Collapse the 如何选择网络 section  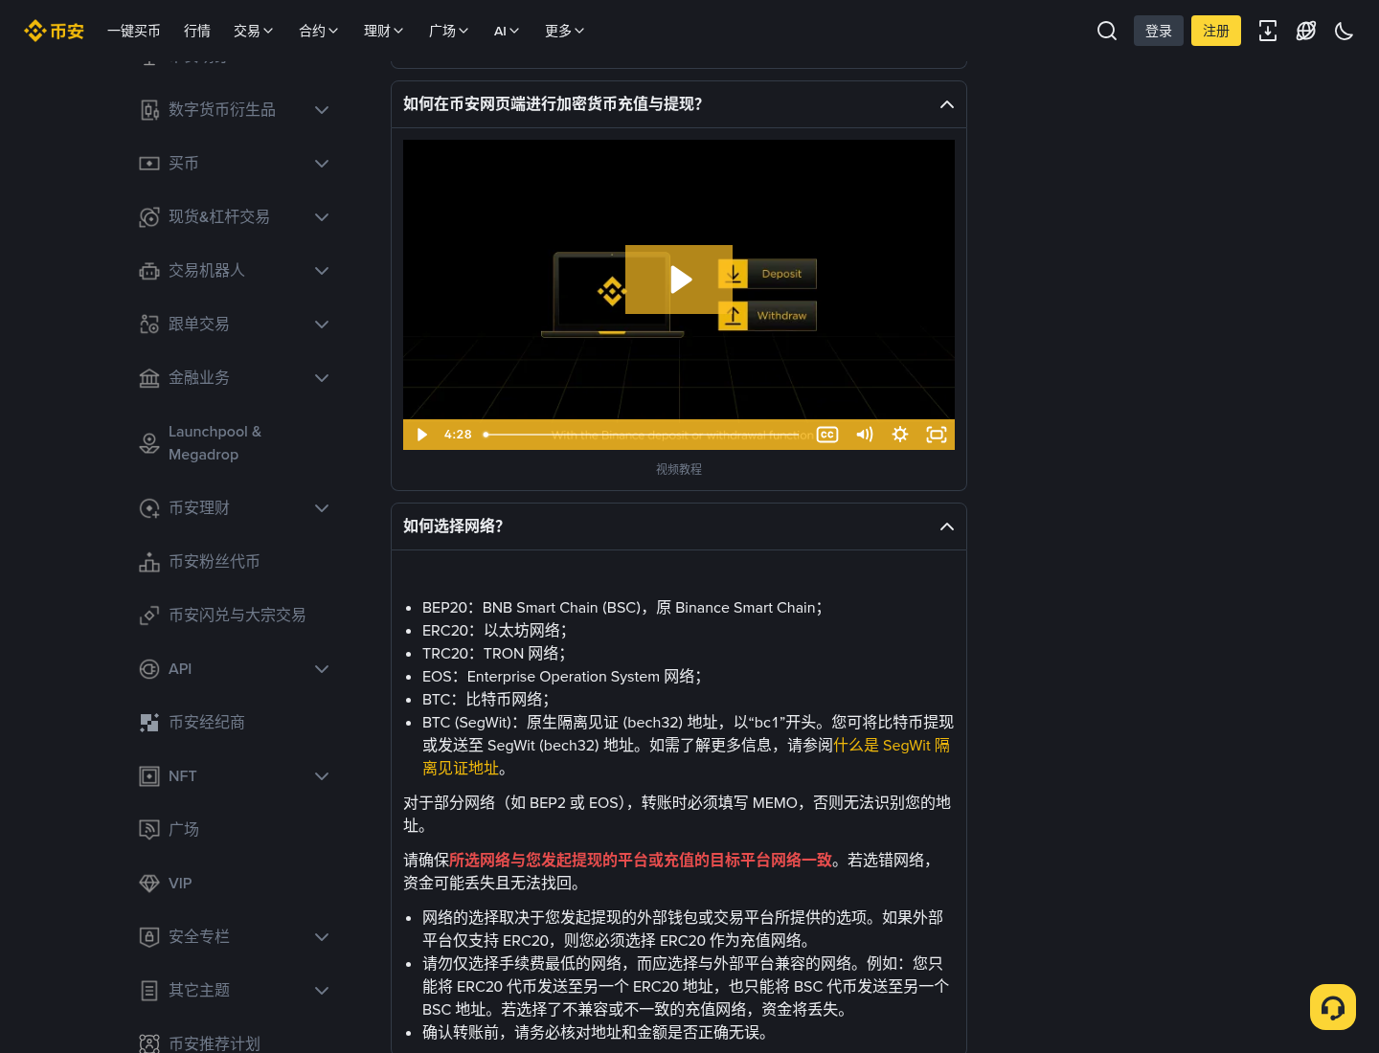coord(947,526)
